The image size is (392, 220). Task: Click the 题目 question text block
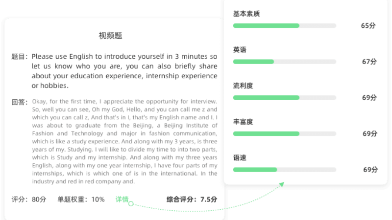124,71
